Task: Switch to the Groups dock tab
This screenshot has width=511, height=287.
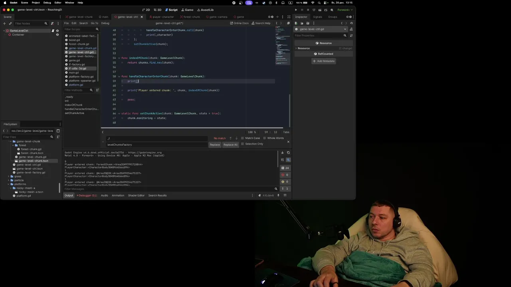Action: [x=333, y=17]
